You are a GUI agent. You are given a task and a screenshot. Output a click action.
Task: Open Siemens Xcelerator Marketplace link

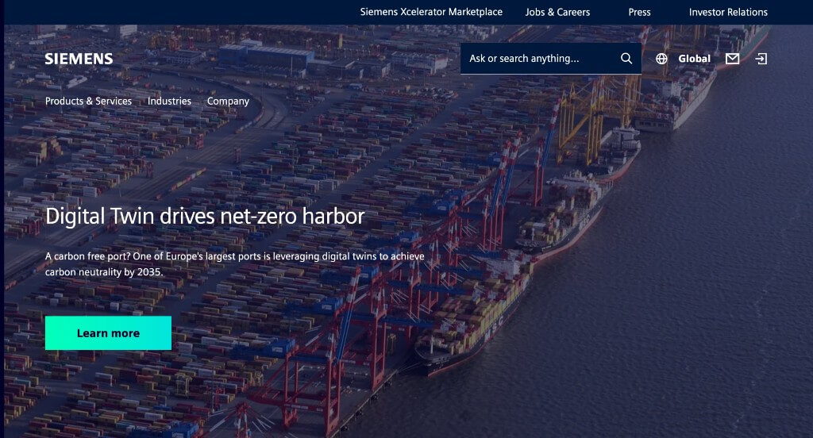431,12
